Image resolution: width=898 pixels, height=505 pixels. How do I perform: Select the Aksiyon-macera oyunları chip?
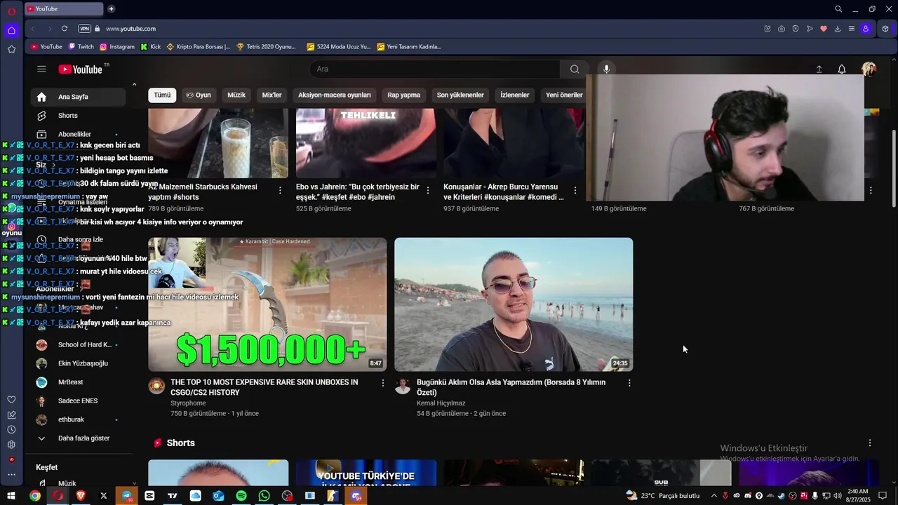click(335, 95)
